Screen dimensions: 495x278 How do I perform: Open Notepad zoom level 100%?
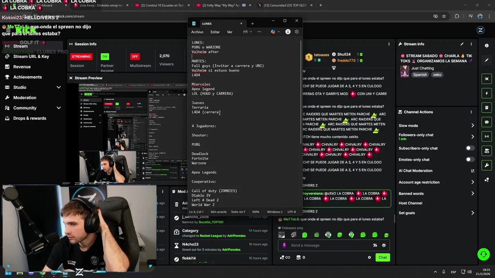point(256,212)
